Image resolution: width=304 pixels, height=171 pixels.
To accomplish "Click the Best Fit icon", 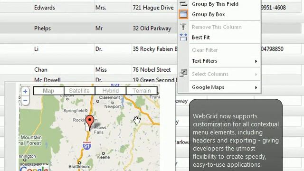I will point(183,37).
